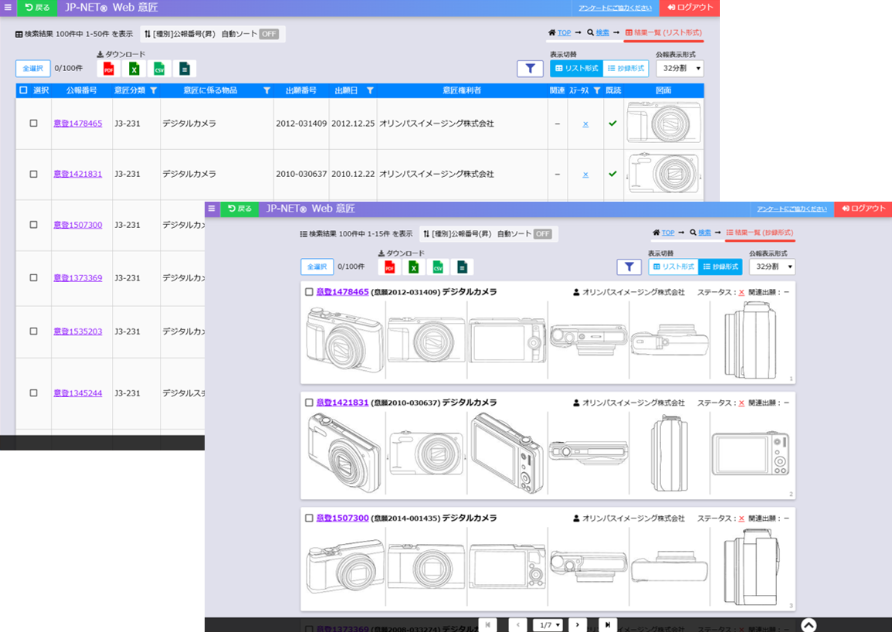Viewport: 892px width, 632px height.
Task: Toggle 自動ソート OFF switch in abstract-view window
Action: [543, 234]
